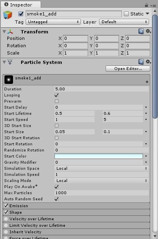Click the Scale Z field
The height and width of the screenshot is (239, 158).
[x=138, y=53]
